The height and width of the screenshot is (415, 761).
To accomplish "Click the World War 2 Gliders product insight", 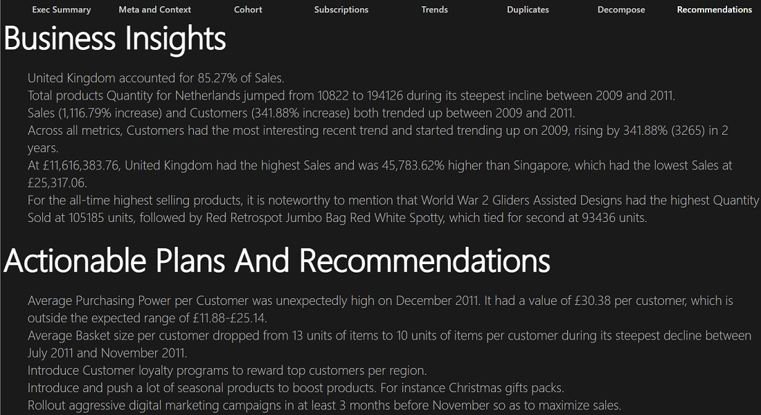I will pos(393,201).
